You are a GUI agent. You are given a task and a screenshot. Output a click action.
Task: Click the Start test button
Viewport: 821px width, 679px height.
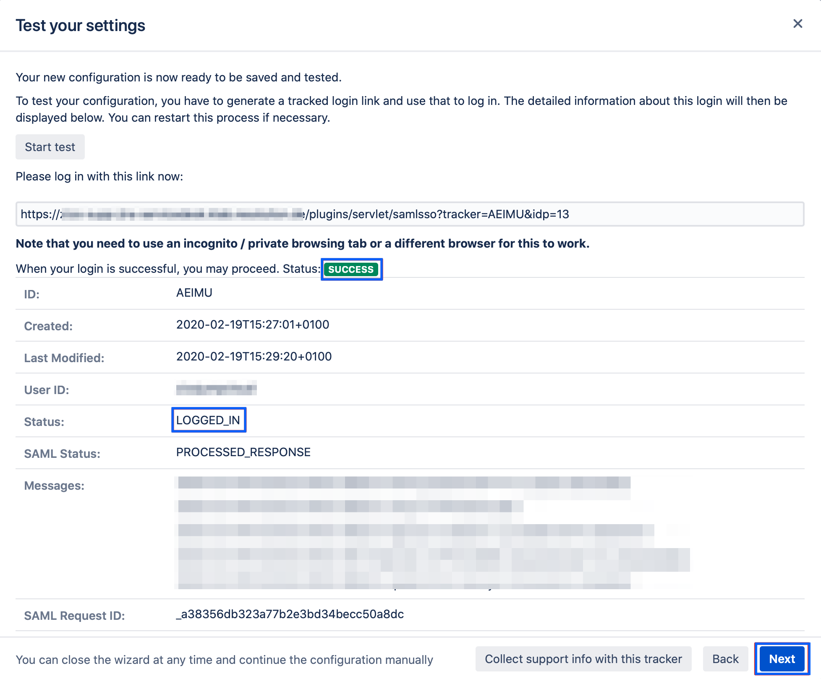coord(50,147)
